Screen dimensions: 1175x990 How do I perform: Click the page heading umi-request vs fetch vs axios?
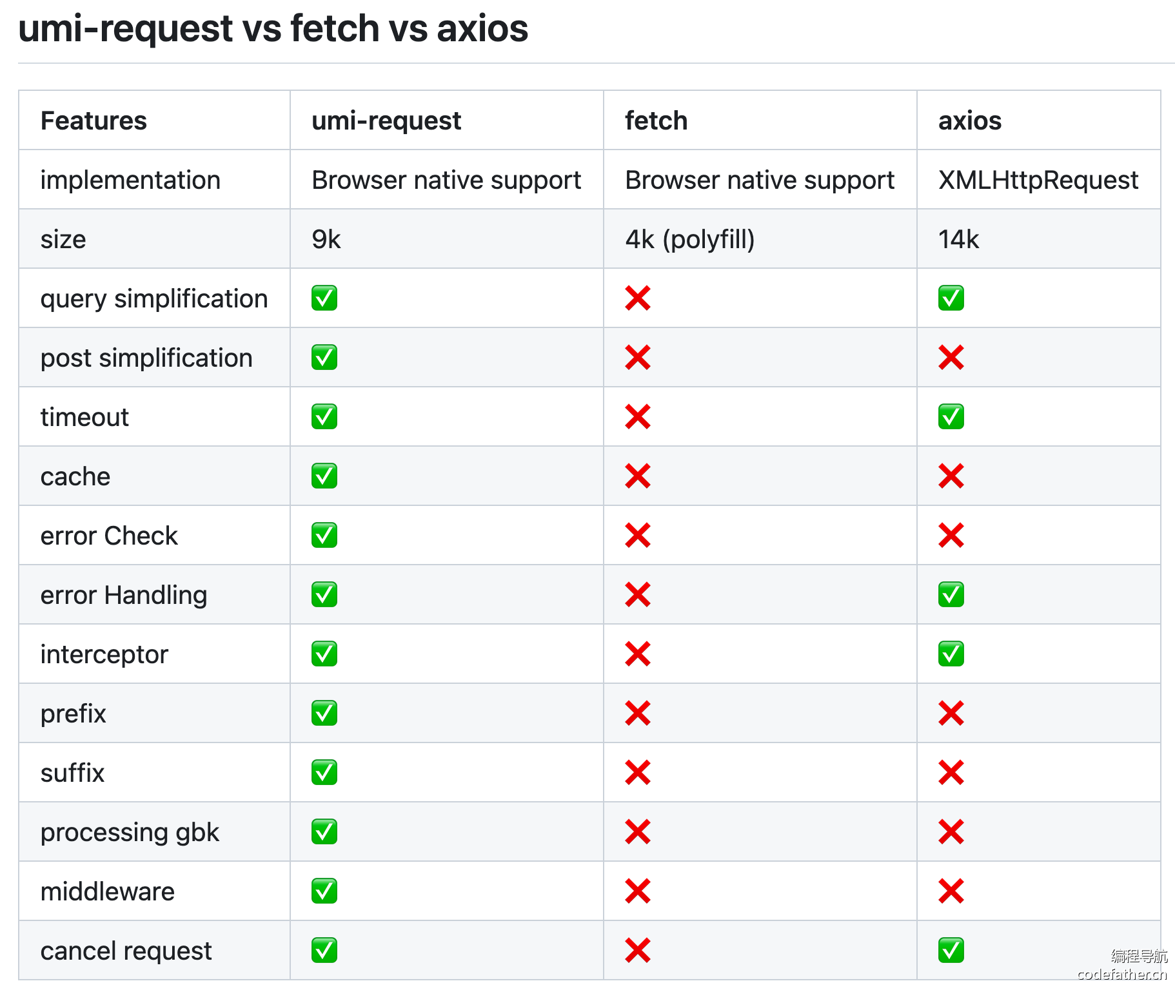[273, 30]
